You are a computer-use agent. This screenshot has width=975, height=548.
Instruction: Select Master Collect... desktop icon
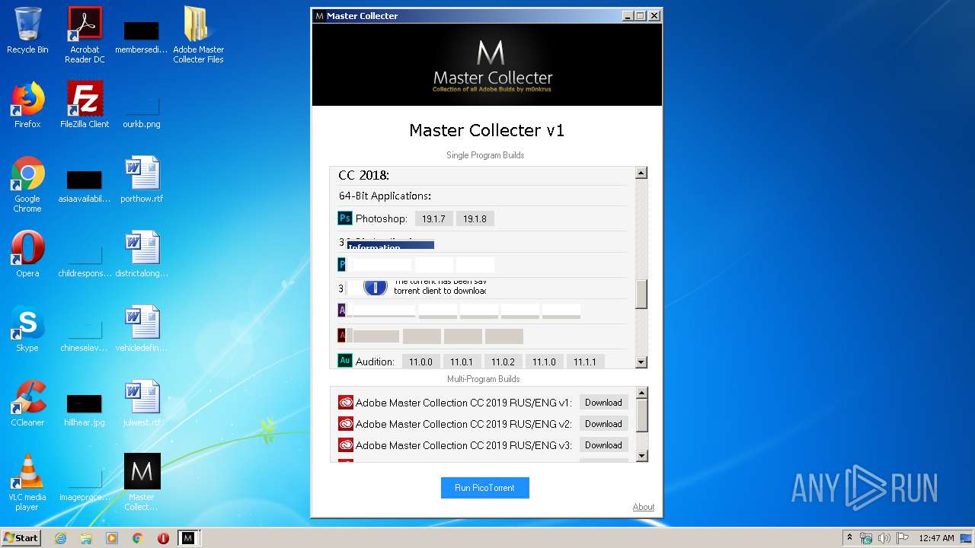point(142,483)
